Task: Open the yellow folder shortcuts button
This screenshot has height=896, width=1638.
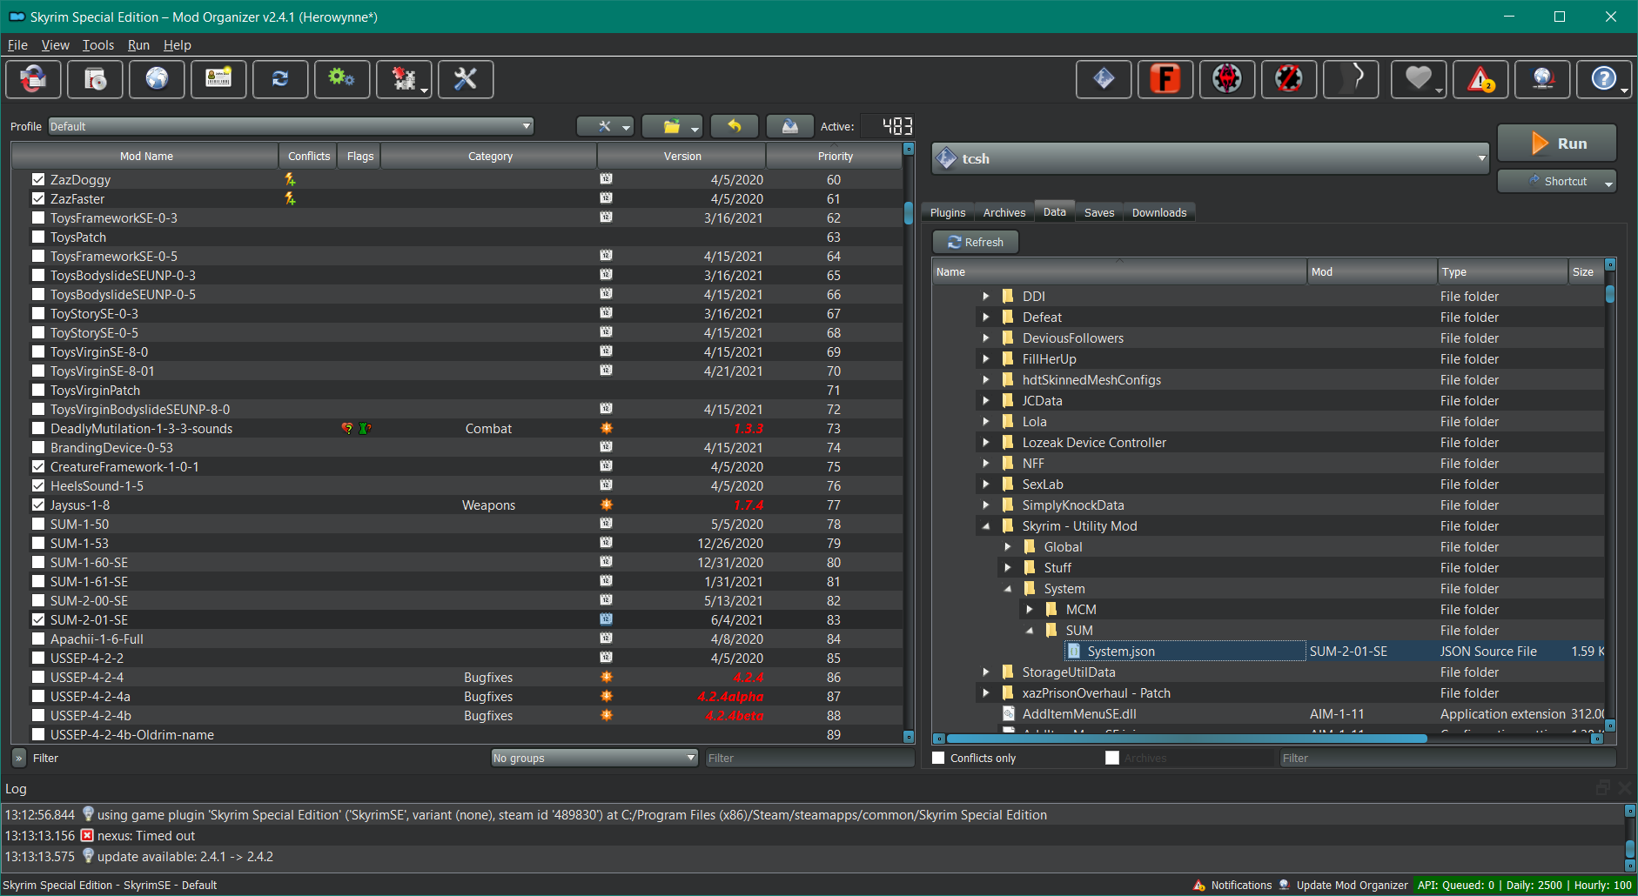Action: pos(672,126)
